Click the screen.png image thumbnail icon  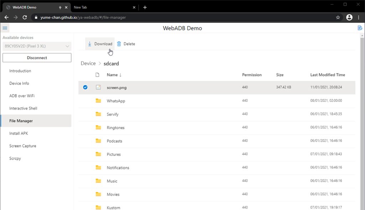(x=98, y=87)
